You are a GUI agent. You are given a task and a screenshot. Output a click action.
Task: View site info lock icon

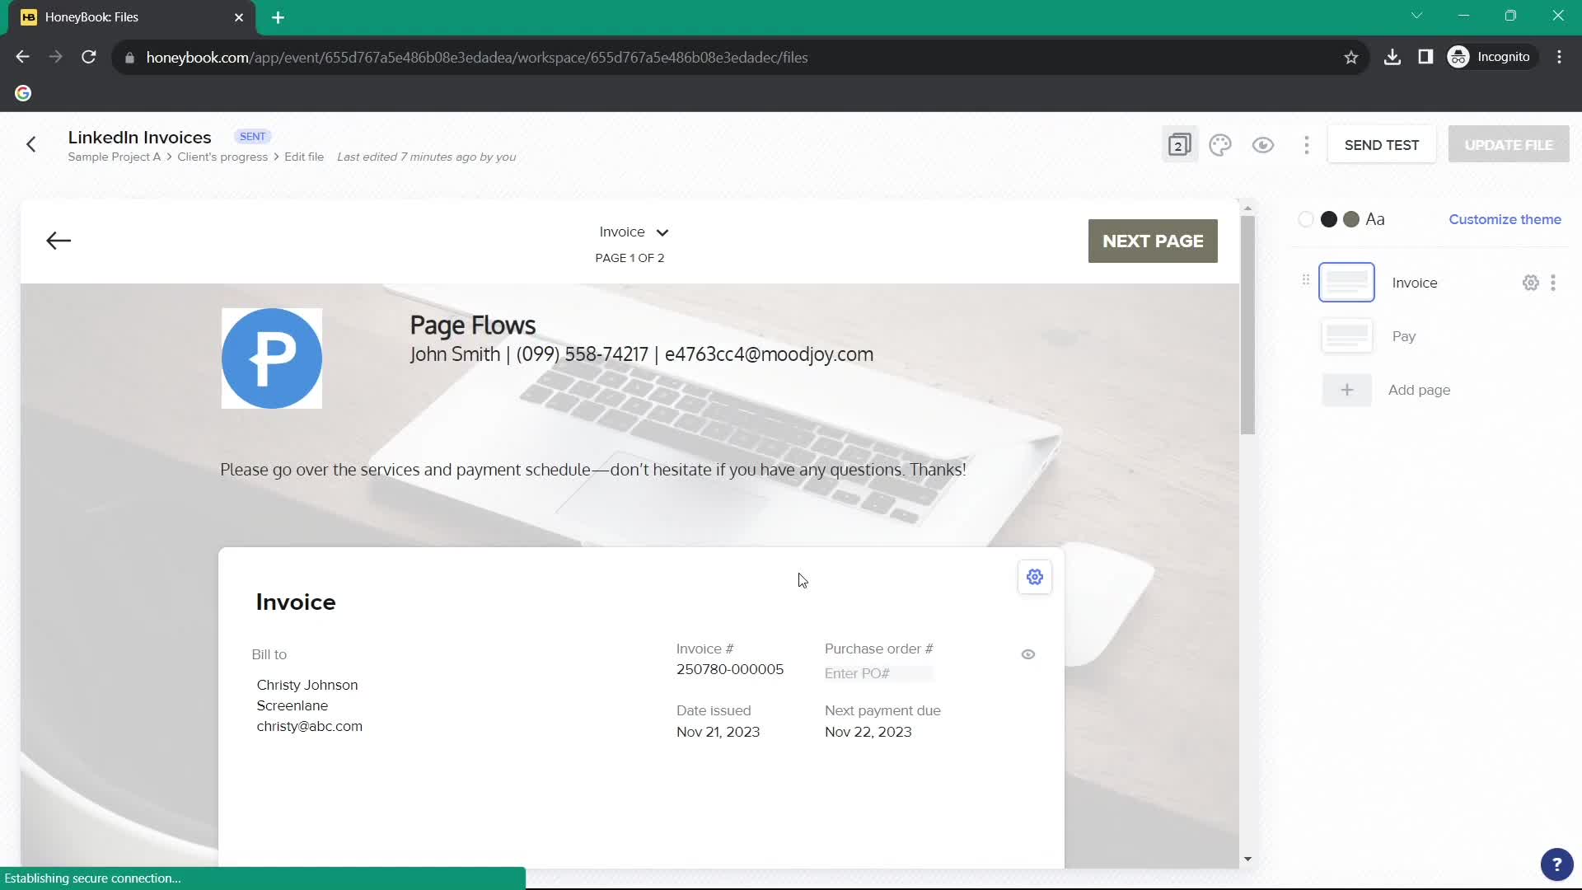coord(129,58)
